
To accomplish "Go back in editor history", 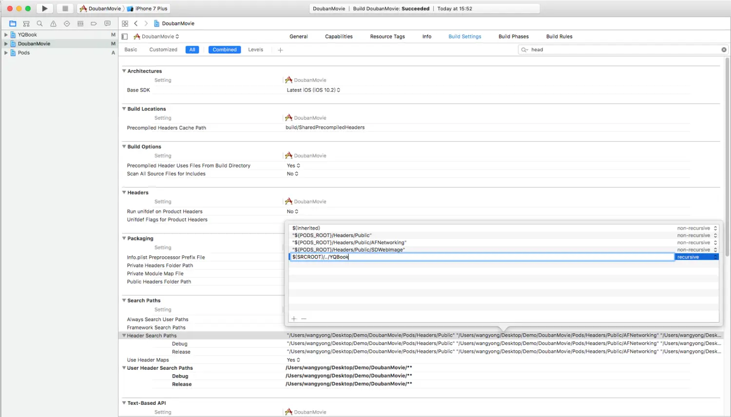I will pyautogui.click(x=136, y=23).
